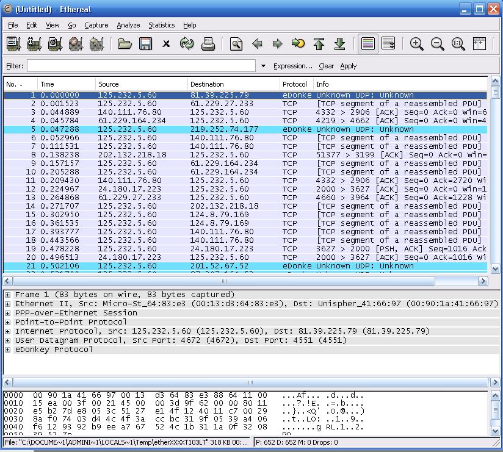Print the packets
Image resolution: width=503 pixels, height=452 pixels.
click(x=208, y=43)
